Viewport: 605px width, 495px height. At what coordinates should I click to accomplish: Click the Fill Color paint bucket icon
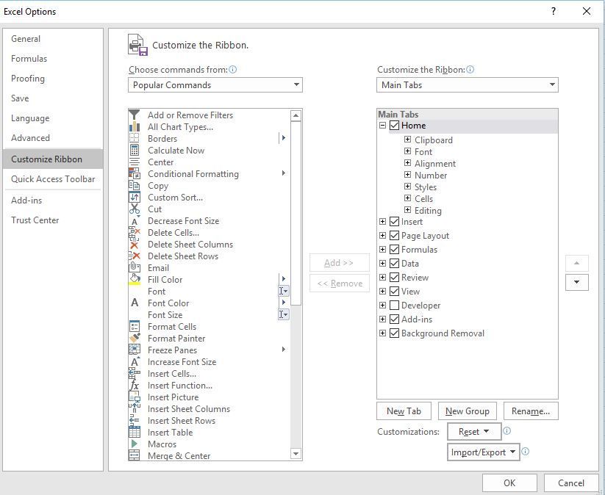click(x=135, y=280)
